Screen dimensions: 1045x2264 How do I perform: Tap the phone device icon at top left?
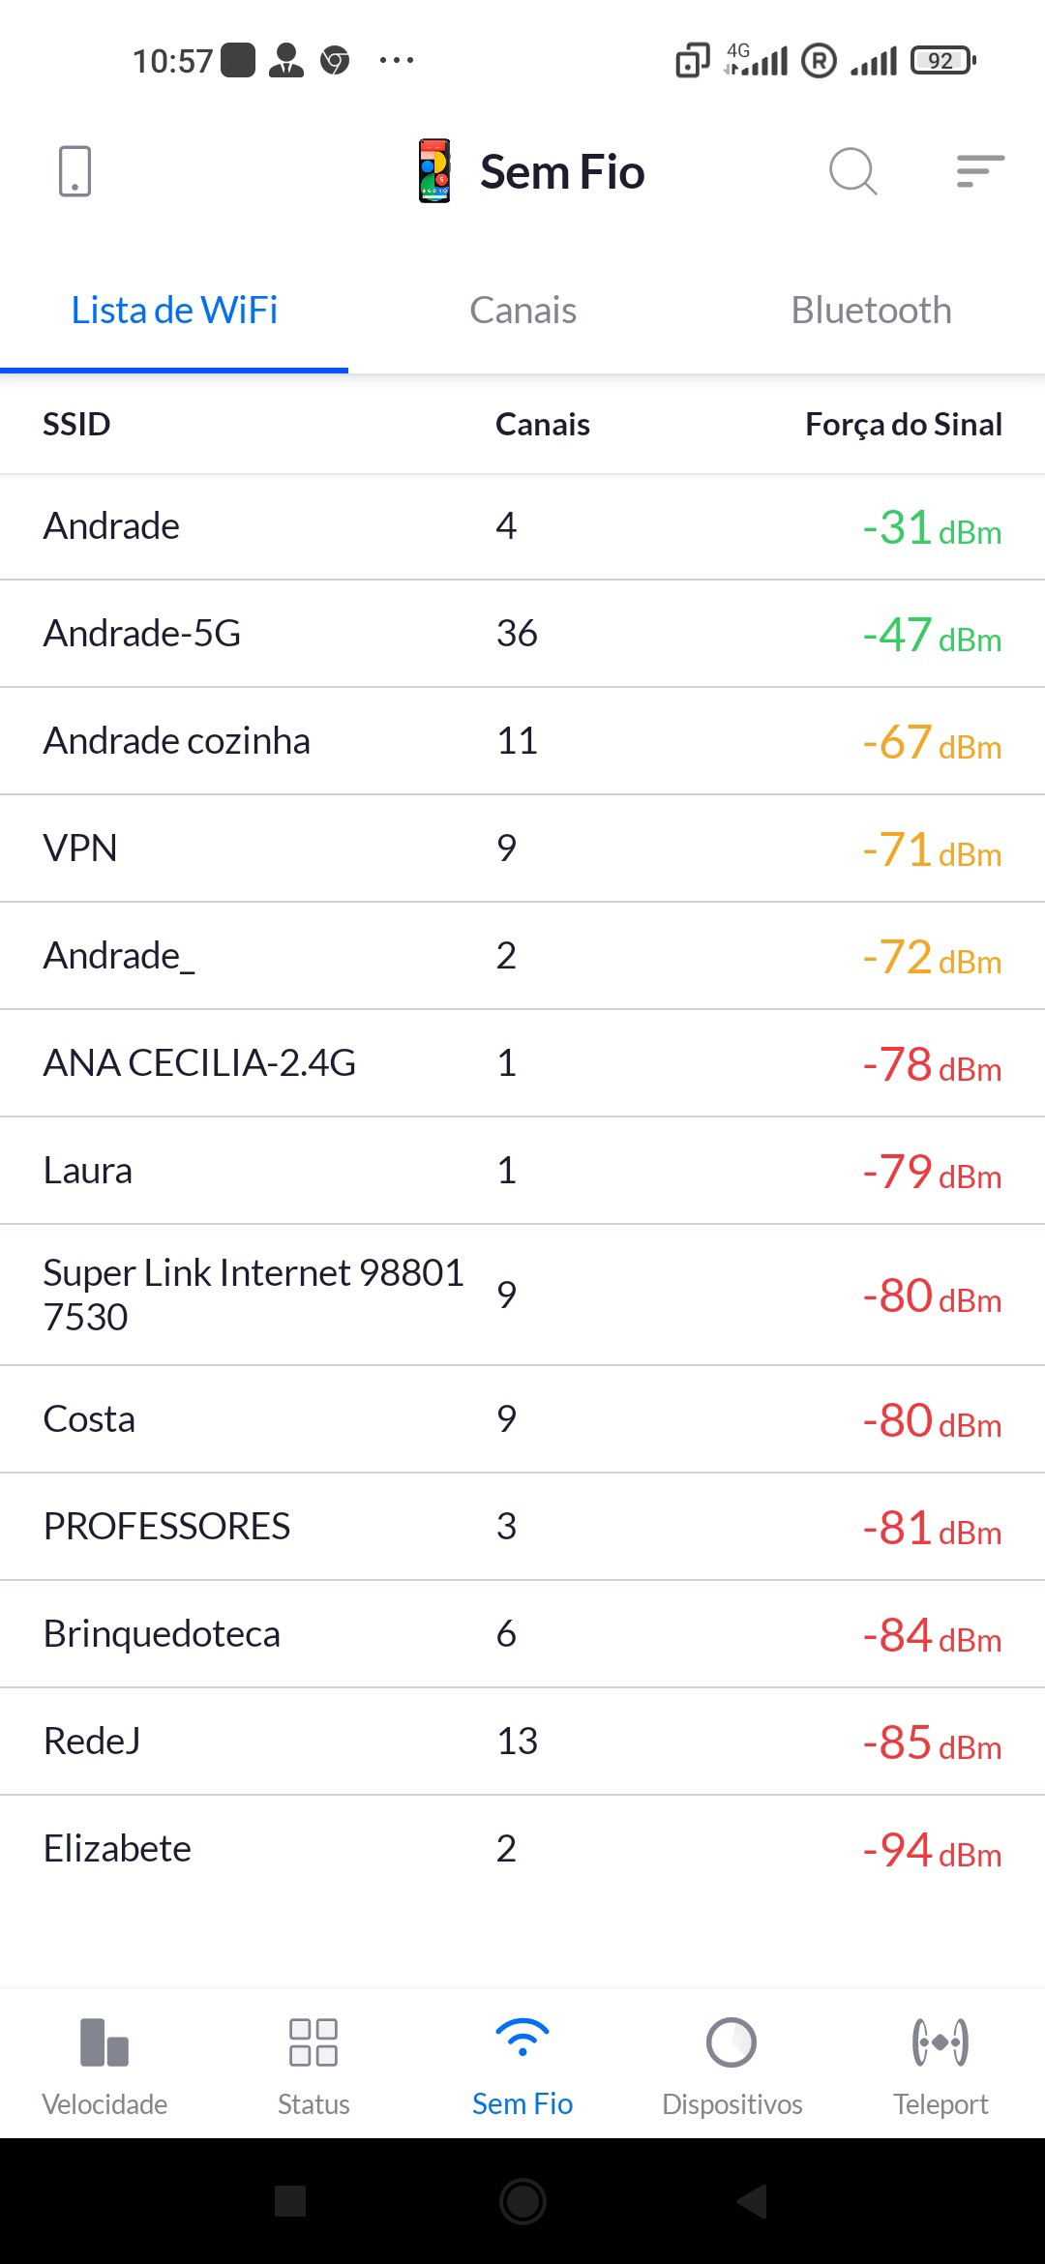tap(75, 171)
